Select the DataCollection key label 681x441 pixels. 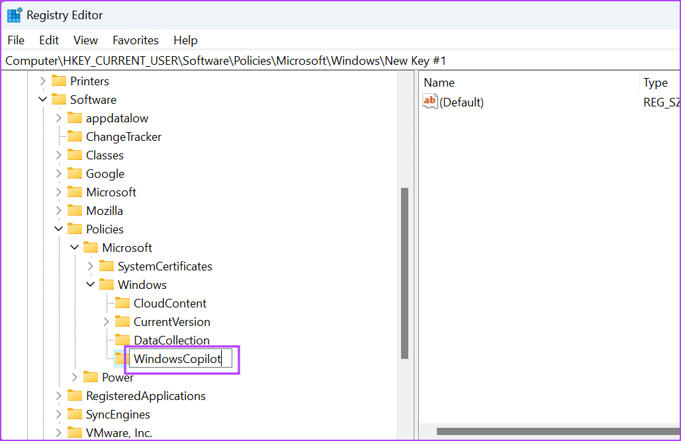click(x=171, y=340)
